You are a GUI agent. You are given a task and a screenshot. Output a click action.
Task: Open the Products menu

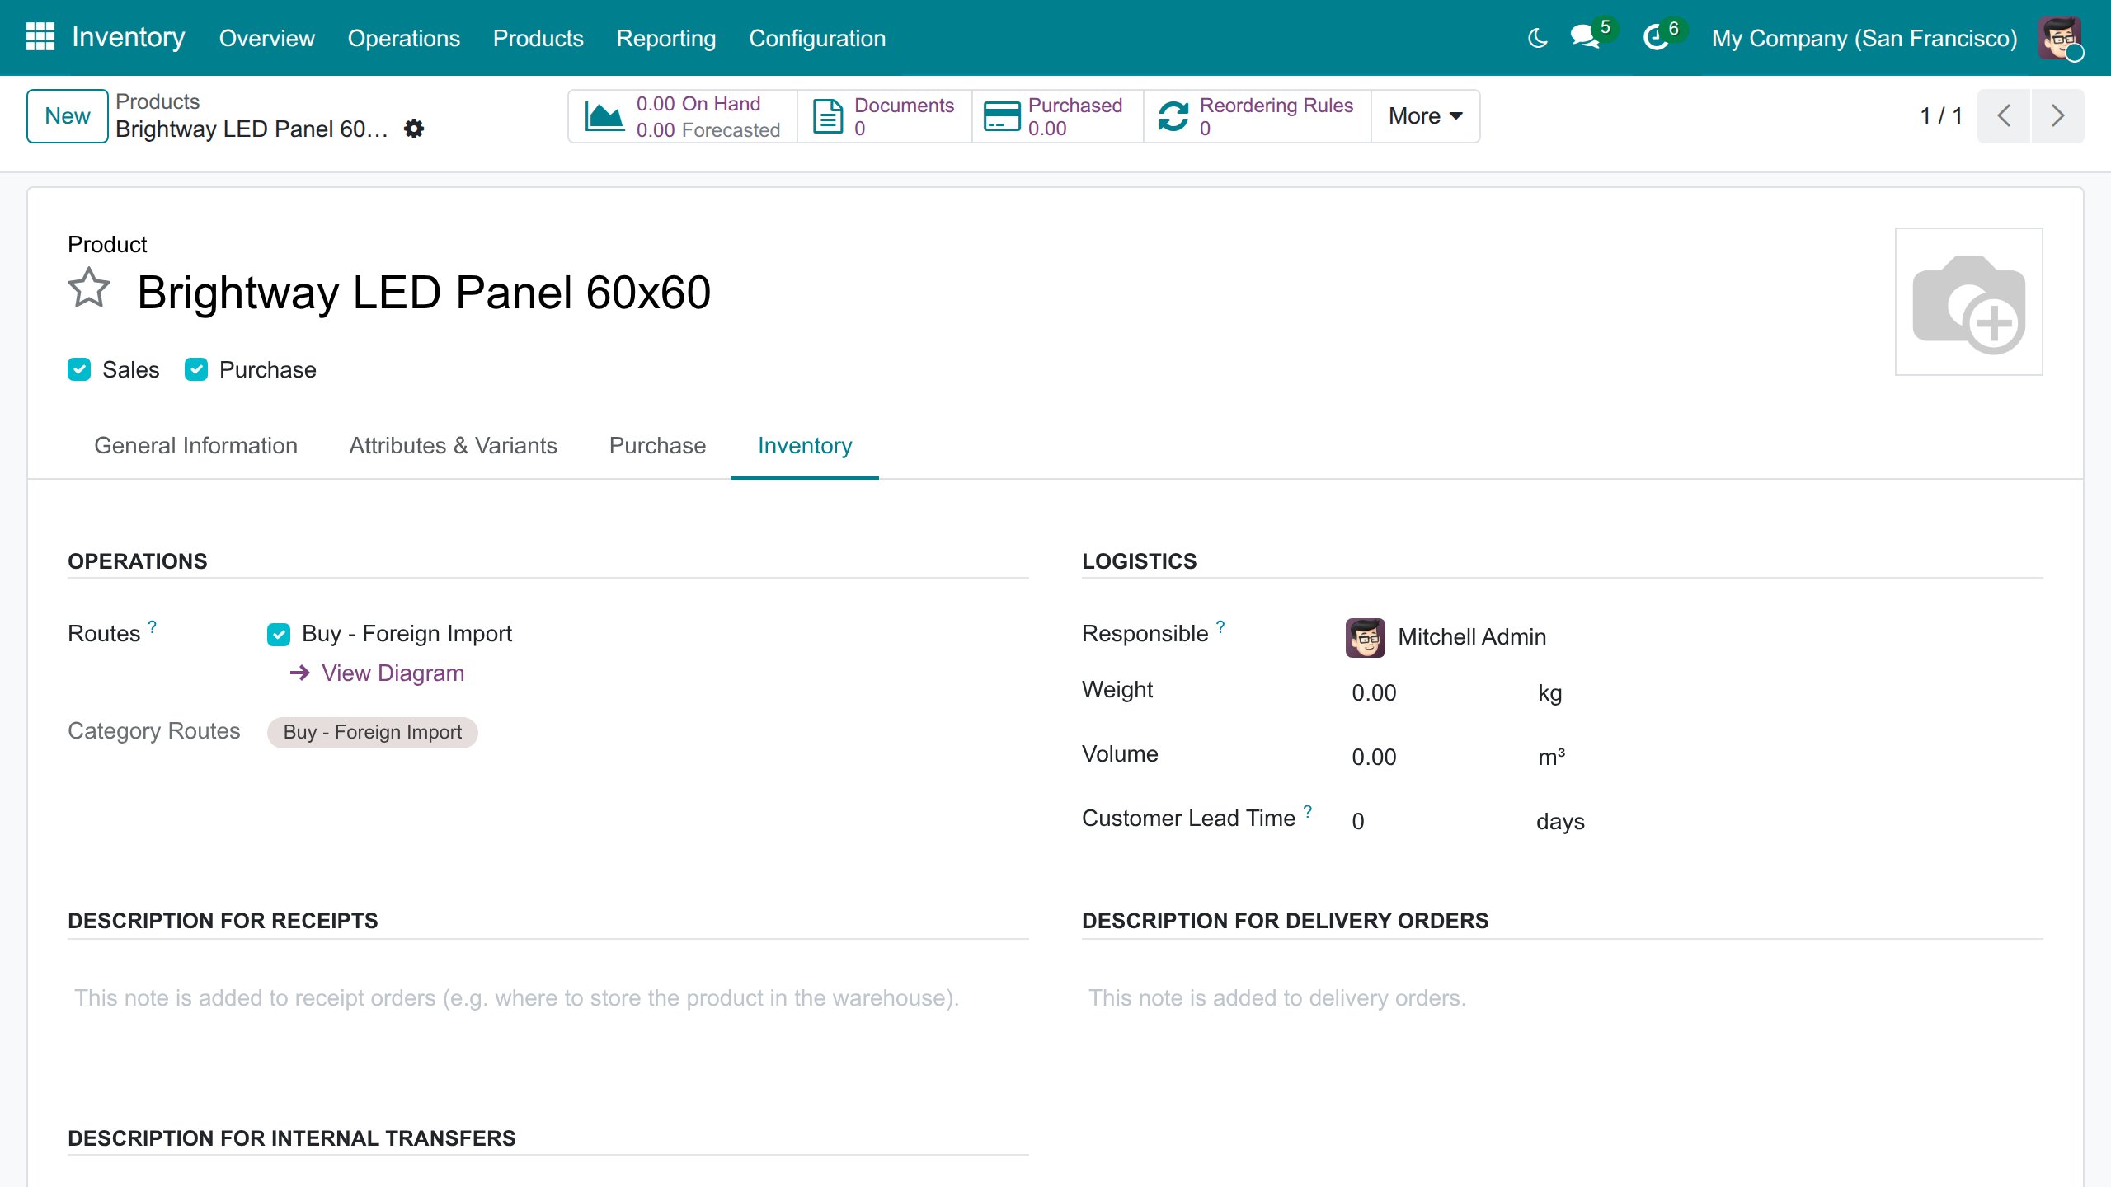(538, 38)
